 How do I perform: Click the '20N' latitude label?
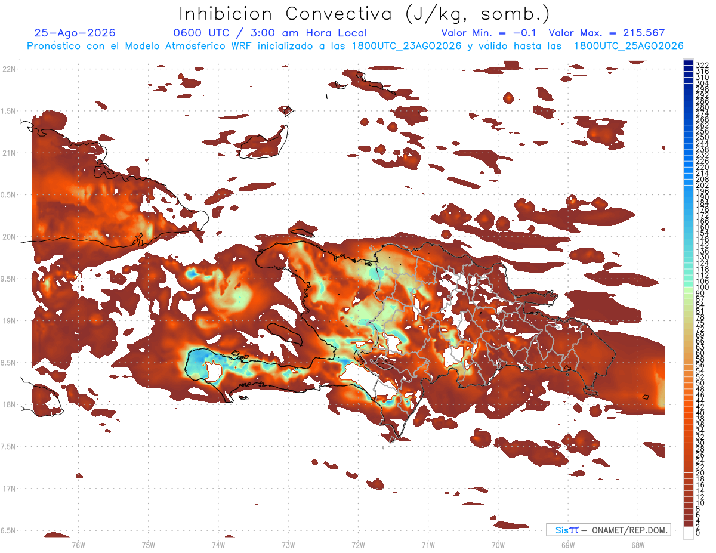click(9, 237)
